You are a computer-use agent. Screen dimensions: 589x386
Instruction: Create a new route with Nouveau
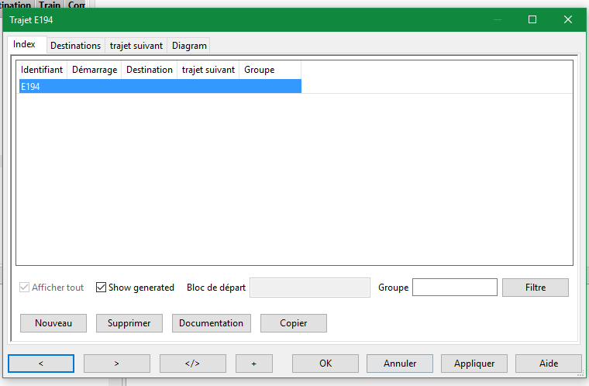(53, 323)
